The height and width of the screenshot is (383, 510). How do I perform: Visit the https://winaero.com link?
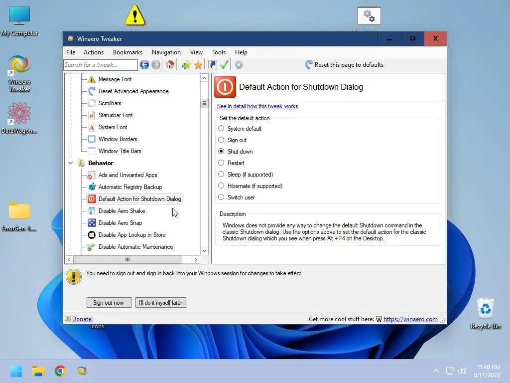pos(410,319)
